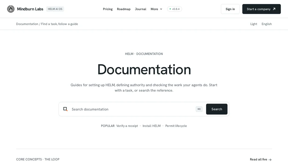The width and height of the screenshot is (288, 162).
Task: Open the Pricing page
Action: click(108, 9)
